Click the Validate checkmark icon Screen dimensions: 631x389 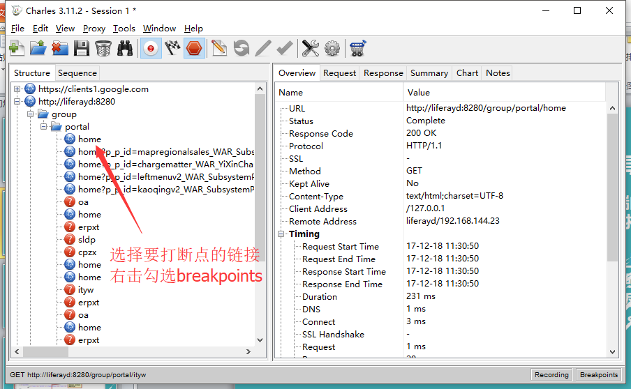coord(285,48)
